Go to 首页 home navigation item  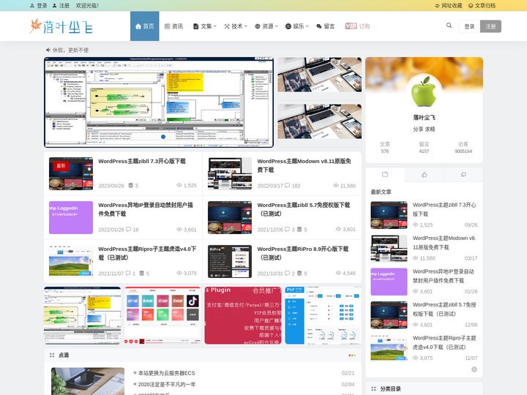[144, 26]
